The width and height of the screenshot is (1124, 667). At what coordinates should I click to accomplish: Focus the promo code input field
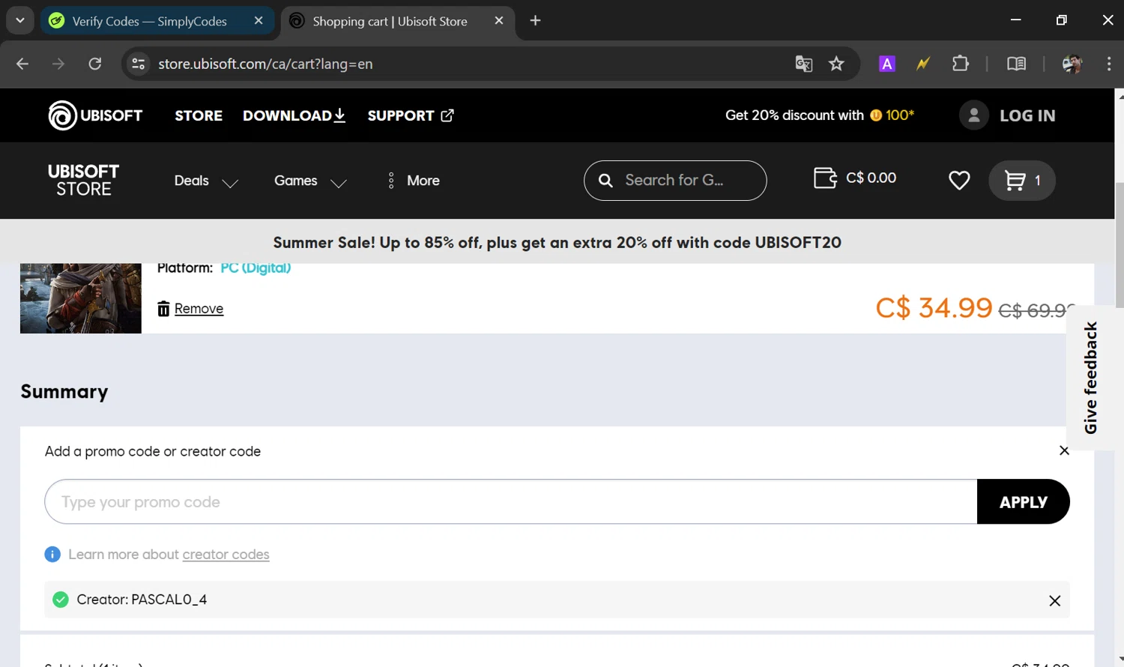coord(511,501)
